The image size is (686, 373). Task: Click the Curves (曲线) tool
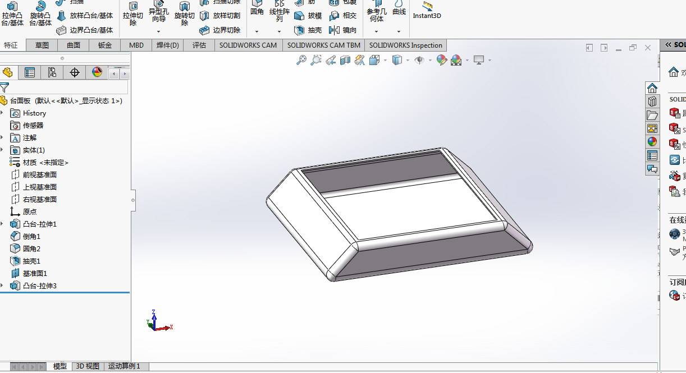(x=399, y=8)
